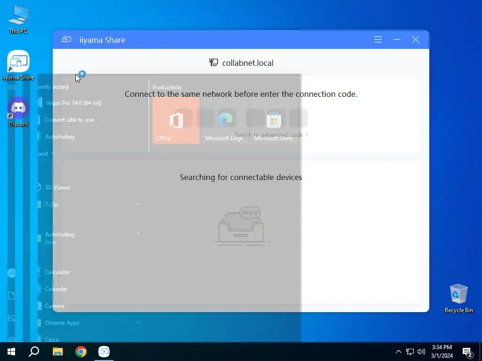The height and width of the screenshot is (361, 482).
Task: Close the iiyama Share window
Action: click(416, 39)
